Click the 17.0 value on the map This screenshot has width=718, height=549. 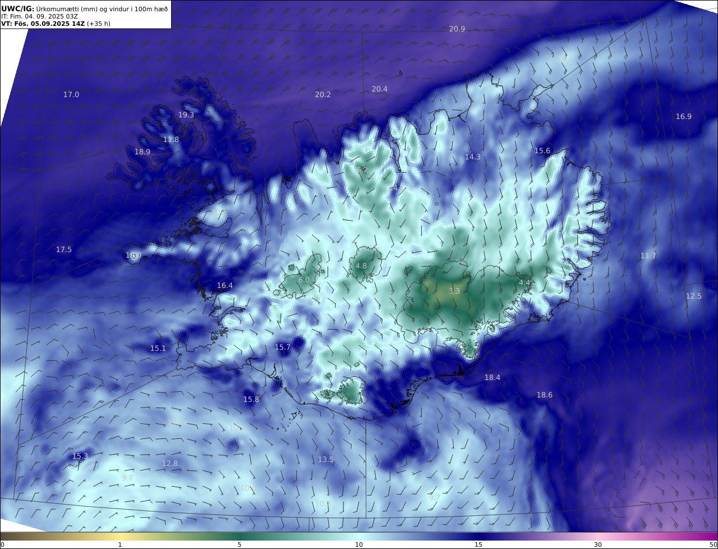point(71,95)
